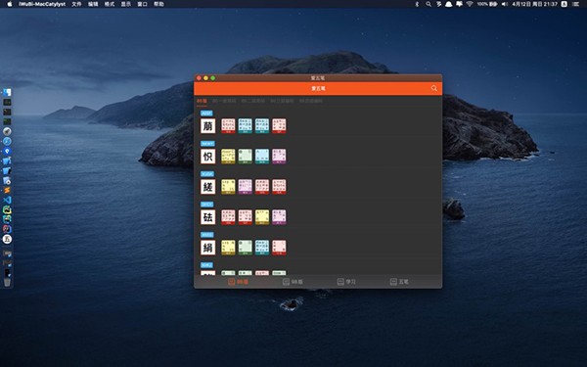Select the 帜 character tile
The height and width of the screenshot is (367, 587).
click(x=207, y=157)
